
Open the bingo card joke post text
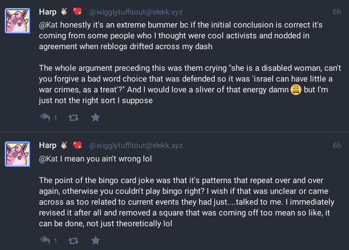click(187, 202)
